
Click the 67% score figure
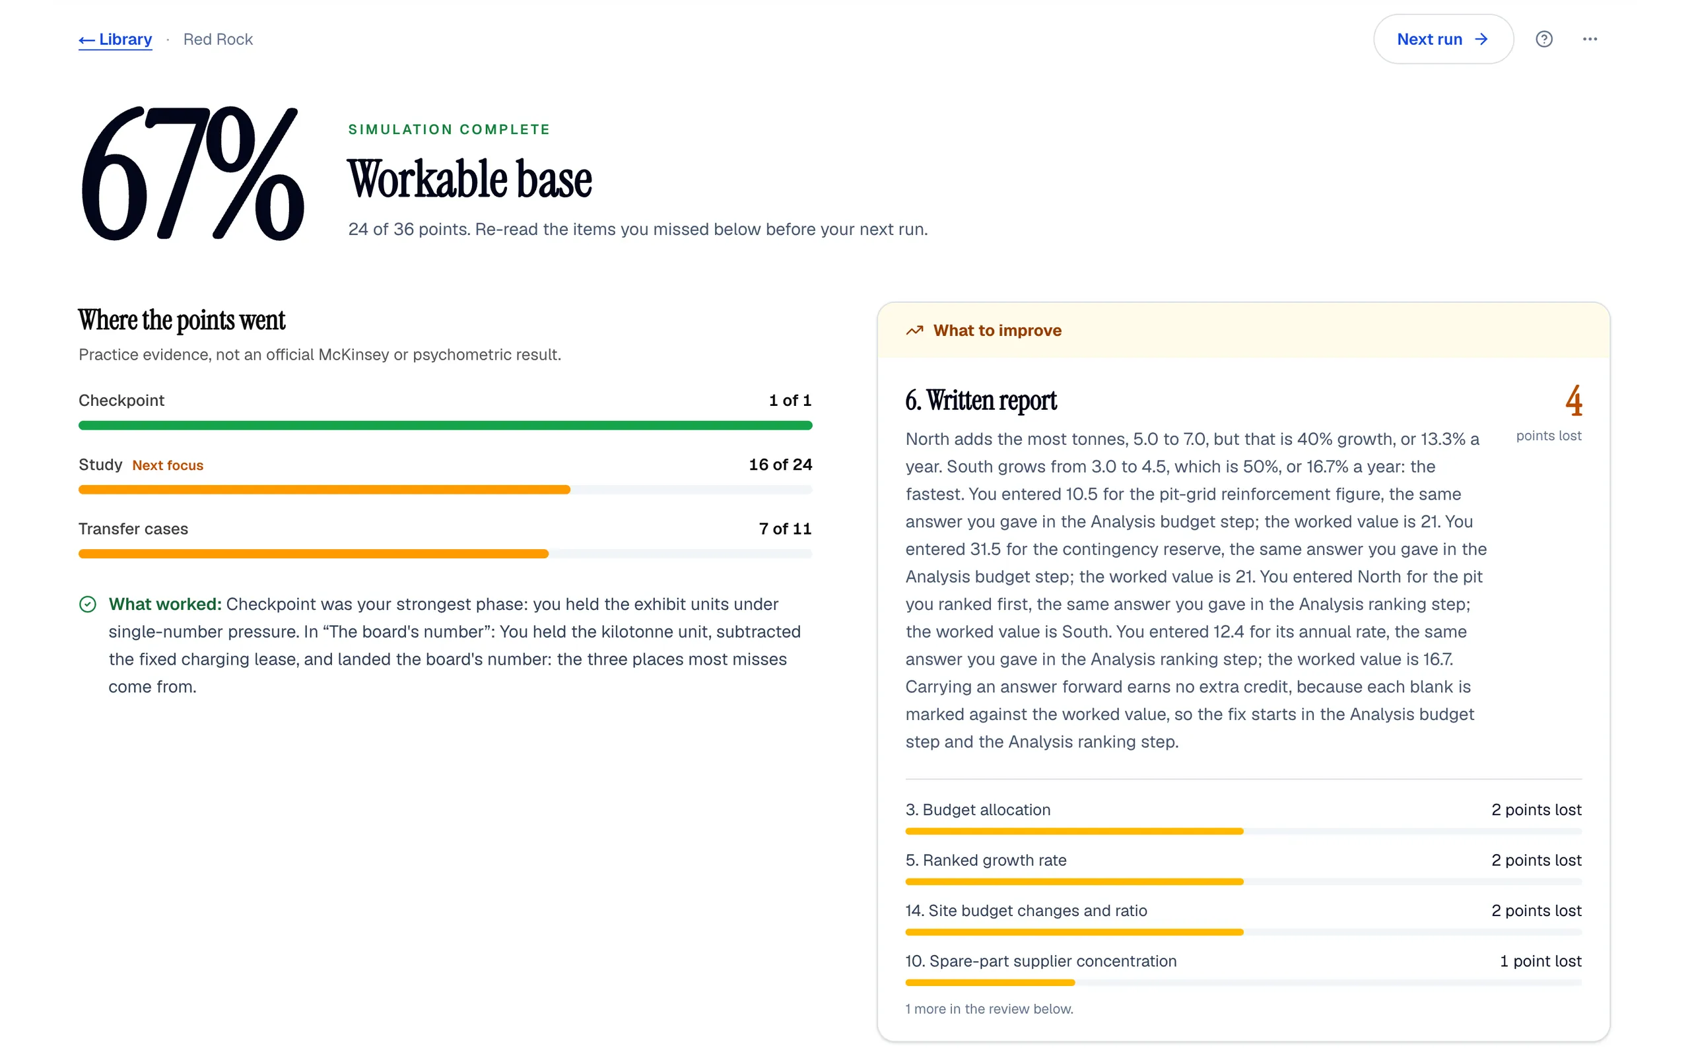pyautogui.click(x=193, y=173)
